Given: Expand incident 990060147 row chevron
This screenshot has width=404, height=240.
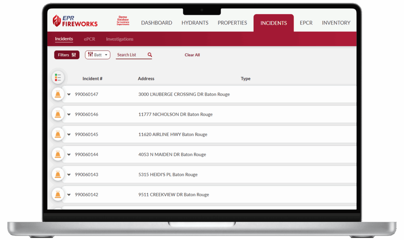Looking at the screenshot, I should [69, 94].
